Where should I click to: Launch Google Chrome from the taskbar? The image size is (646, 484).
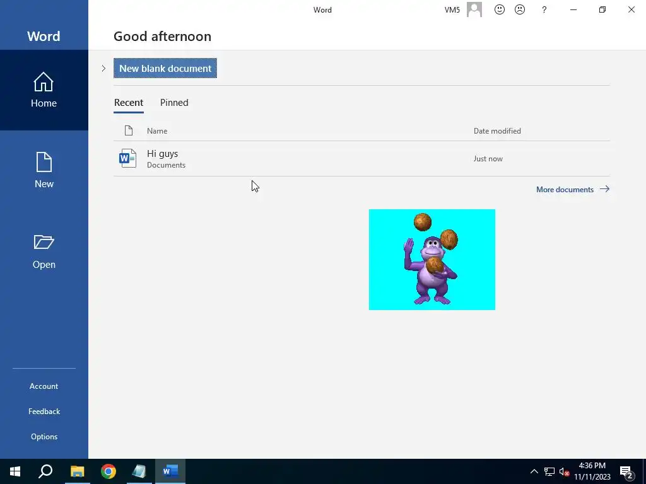[109, 471]
